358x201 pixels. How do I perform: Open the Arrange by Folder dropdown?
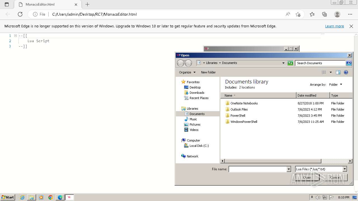(x=335, y=85)
